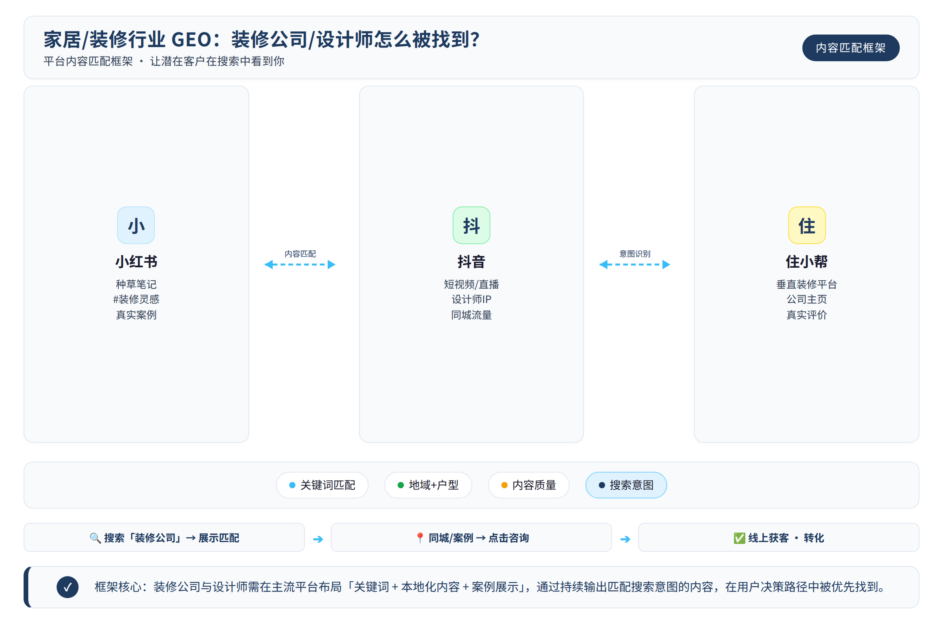Click the 公司主页 text

[807, 299]
